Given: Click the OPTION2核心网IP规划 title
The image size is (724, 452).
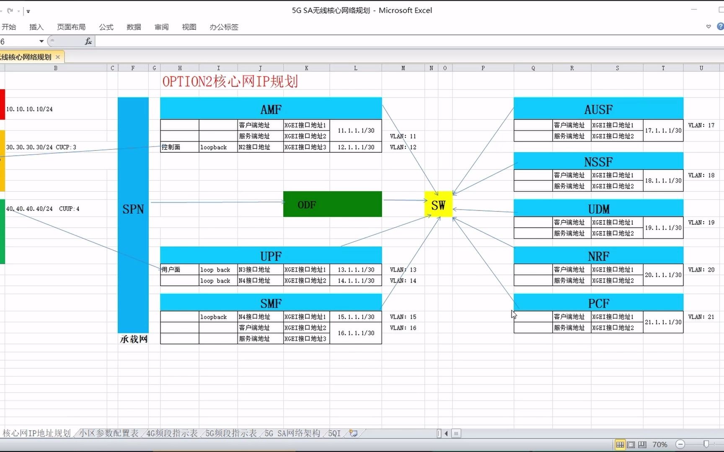Looking at the screenshot, I should [x=230, y=81].
